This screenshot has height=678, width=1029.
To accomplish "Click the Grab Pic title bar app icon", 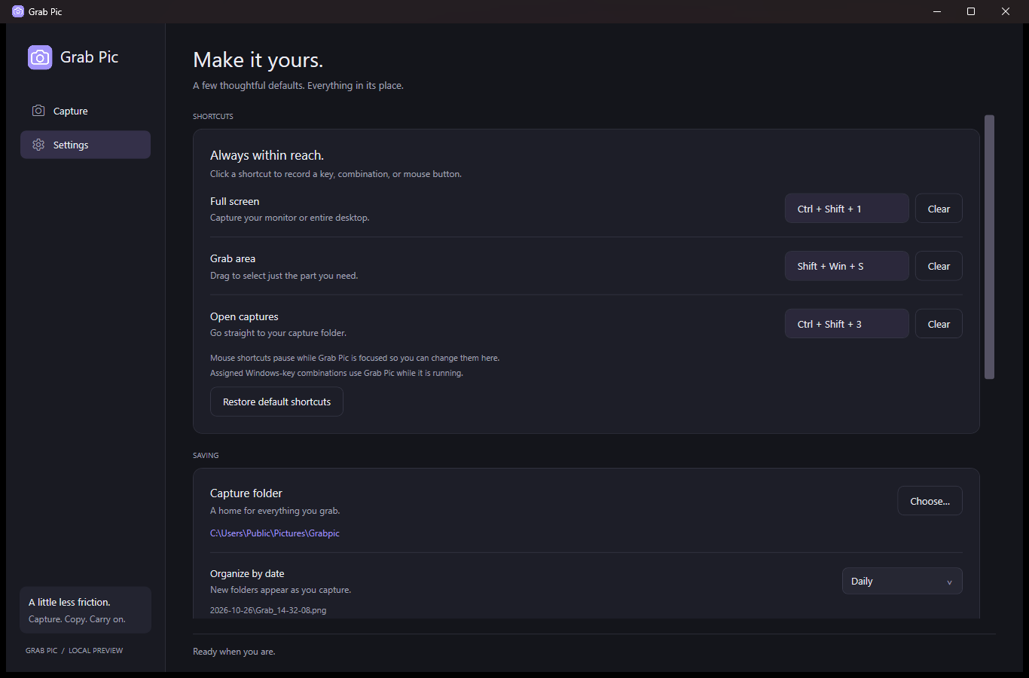I will pyautogui.click(x=18, y=11).
